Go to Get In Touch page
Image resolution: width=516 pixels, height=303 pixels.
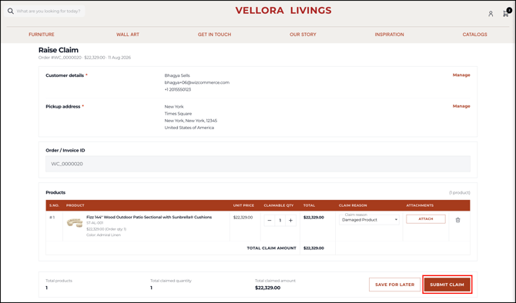(x=215, y=35)
